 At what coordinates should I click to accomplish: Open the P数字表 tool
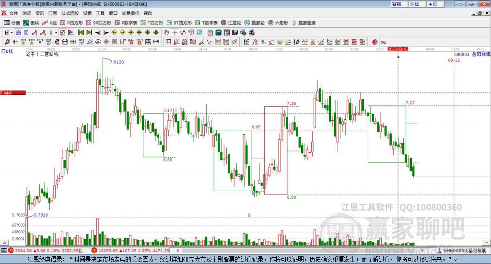coord(126,23)
